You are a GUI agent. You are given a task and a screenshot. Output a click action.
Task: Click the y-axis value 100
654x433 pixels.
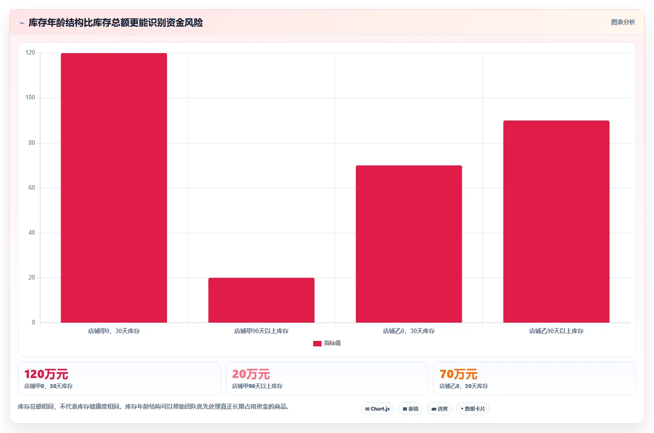coord(30,98)
